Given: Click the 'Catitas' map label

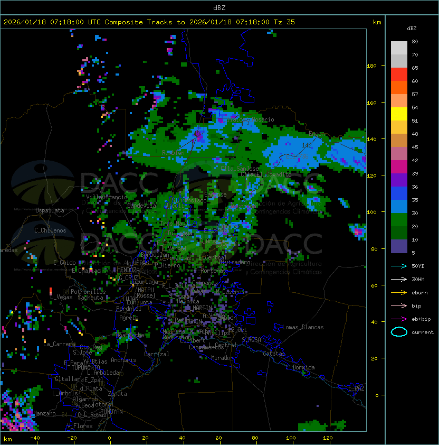Looking at the screenshot, I should (274, 354).
